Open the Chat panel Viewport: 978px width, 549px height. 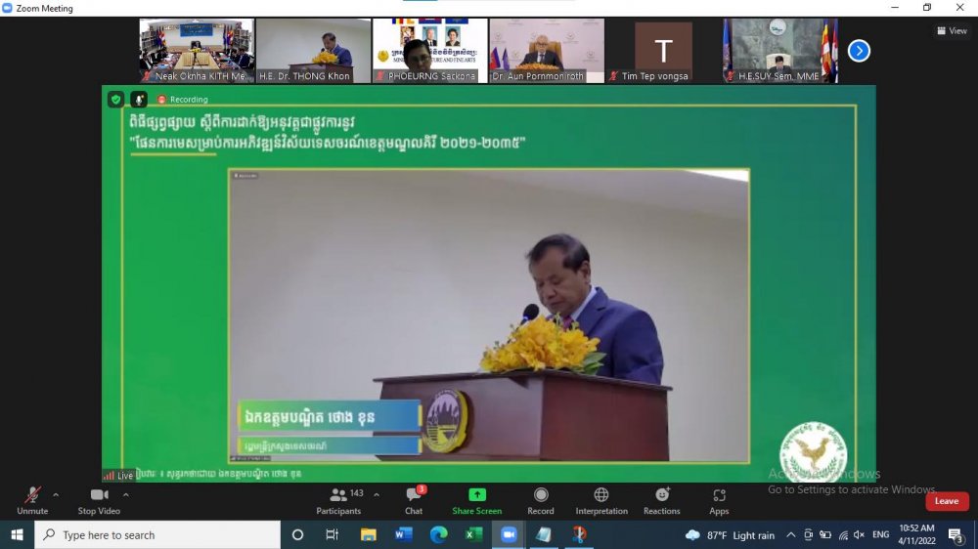[414, 500]
